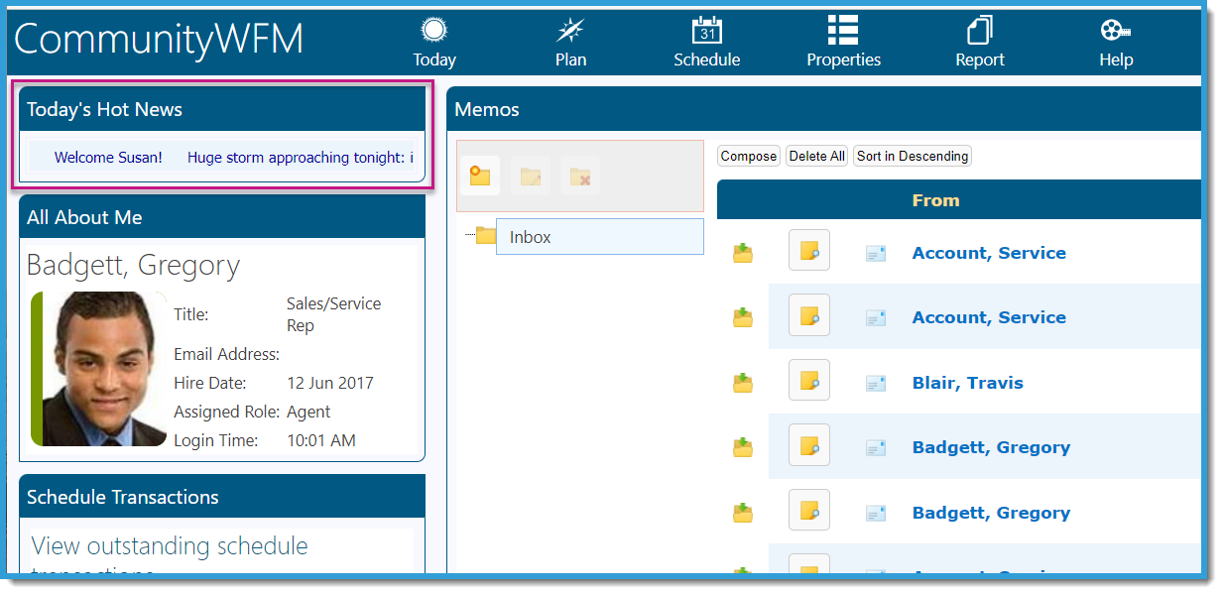Click envelope icon in second Account, Service row
The image size is (1222, 594).
click(x=876, y=318)
